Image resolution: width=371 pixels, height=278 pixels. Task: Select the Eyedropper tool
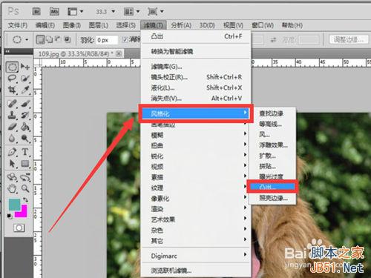tap(25, 90)
